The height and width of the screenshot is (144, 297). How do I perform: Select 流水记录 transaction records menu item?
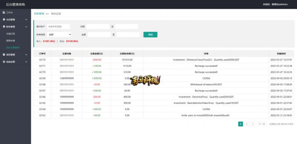coord(13,47)
